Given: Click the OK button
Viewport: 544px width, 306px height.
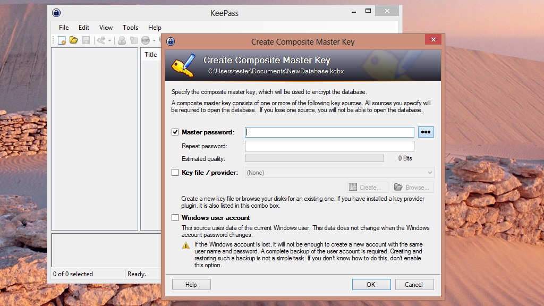Looking at the screenshot, I should pos(371,285).
